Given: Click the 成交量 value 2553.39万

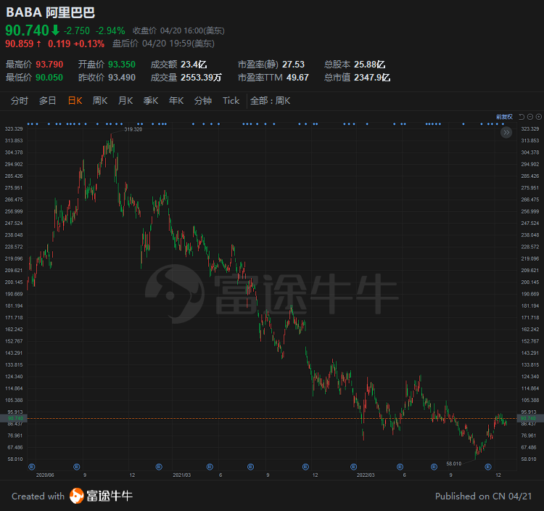Looking at the screenshot, I should [201, 78].
